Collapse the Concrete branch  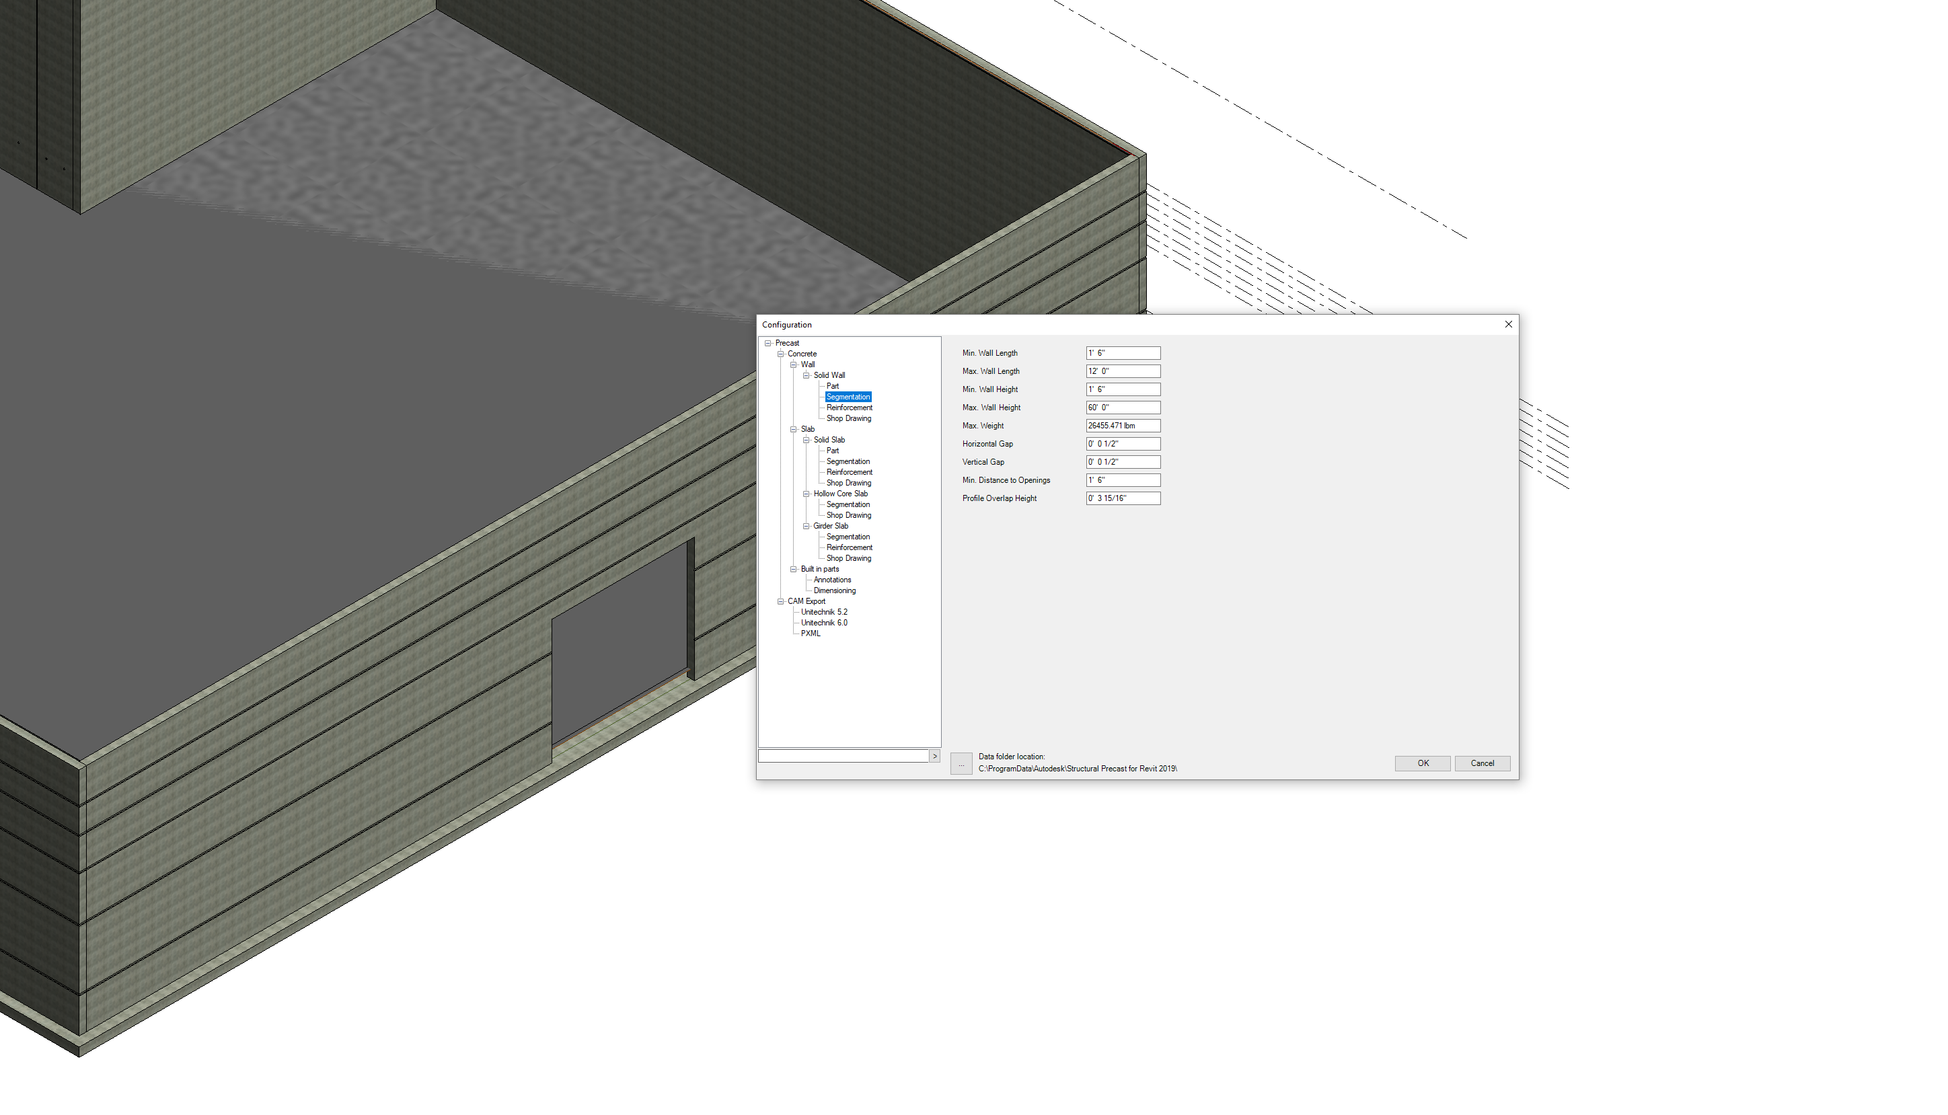780,353
